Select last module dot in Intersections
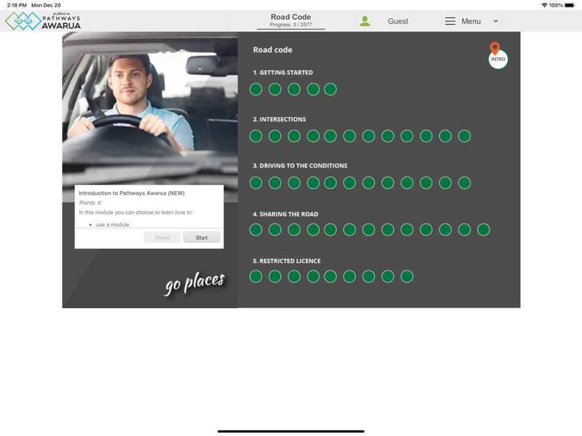This screenshot has width=582, height=436. click(464, 136)
